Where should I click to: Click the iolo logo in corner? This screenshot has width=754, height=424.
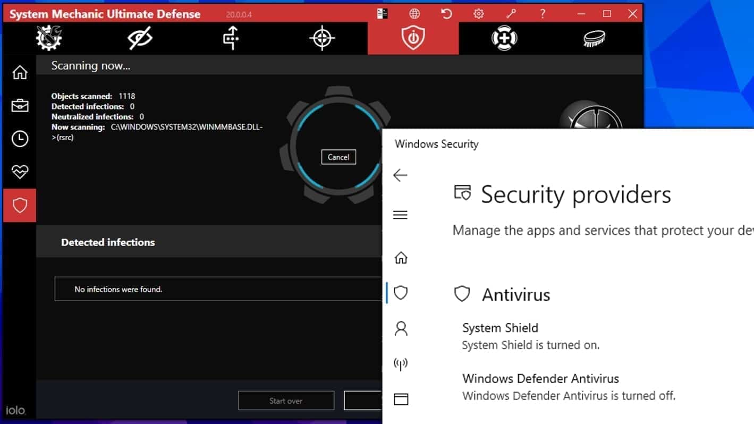point(15,411)
